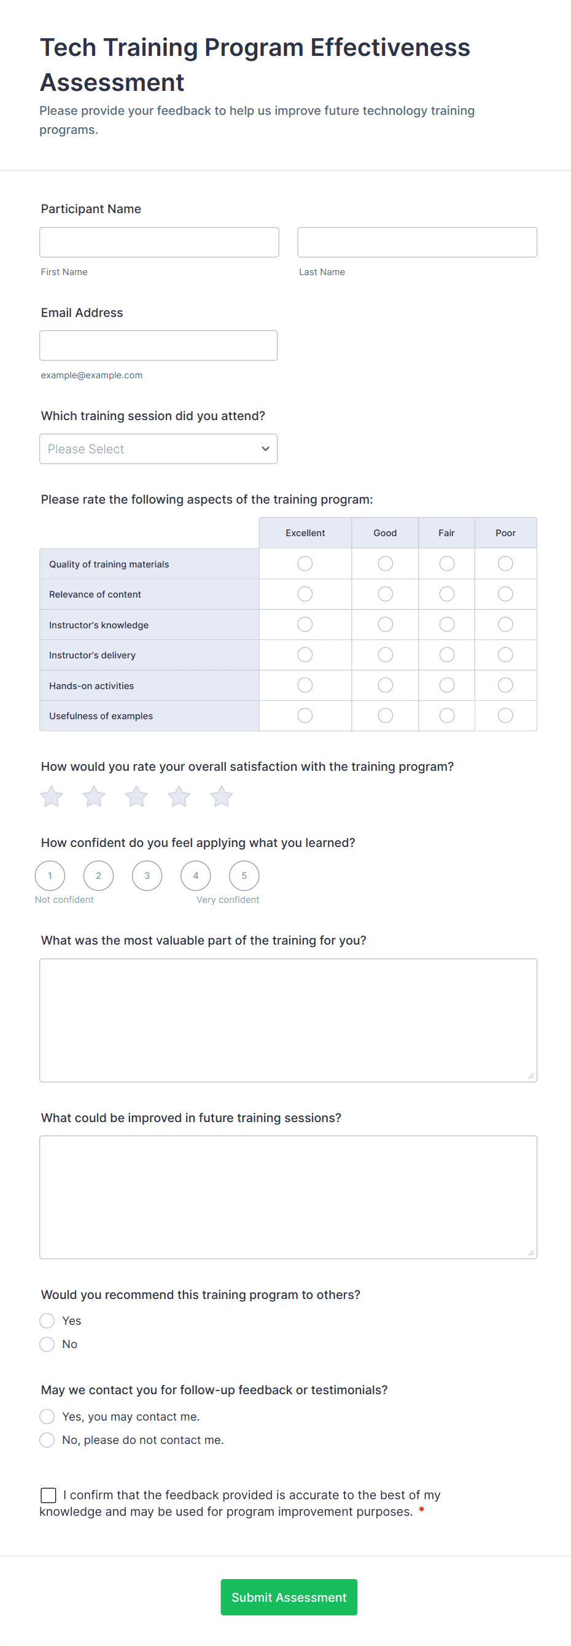
Task: Rate Quality of training materials as Excellent
Action: click(x=305, y=563)
